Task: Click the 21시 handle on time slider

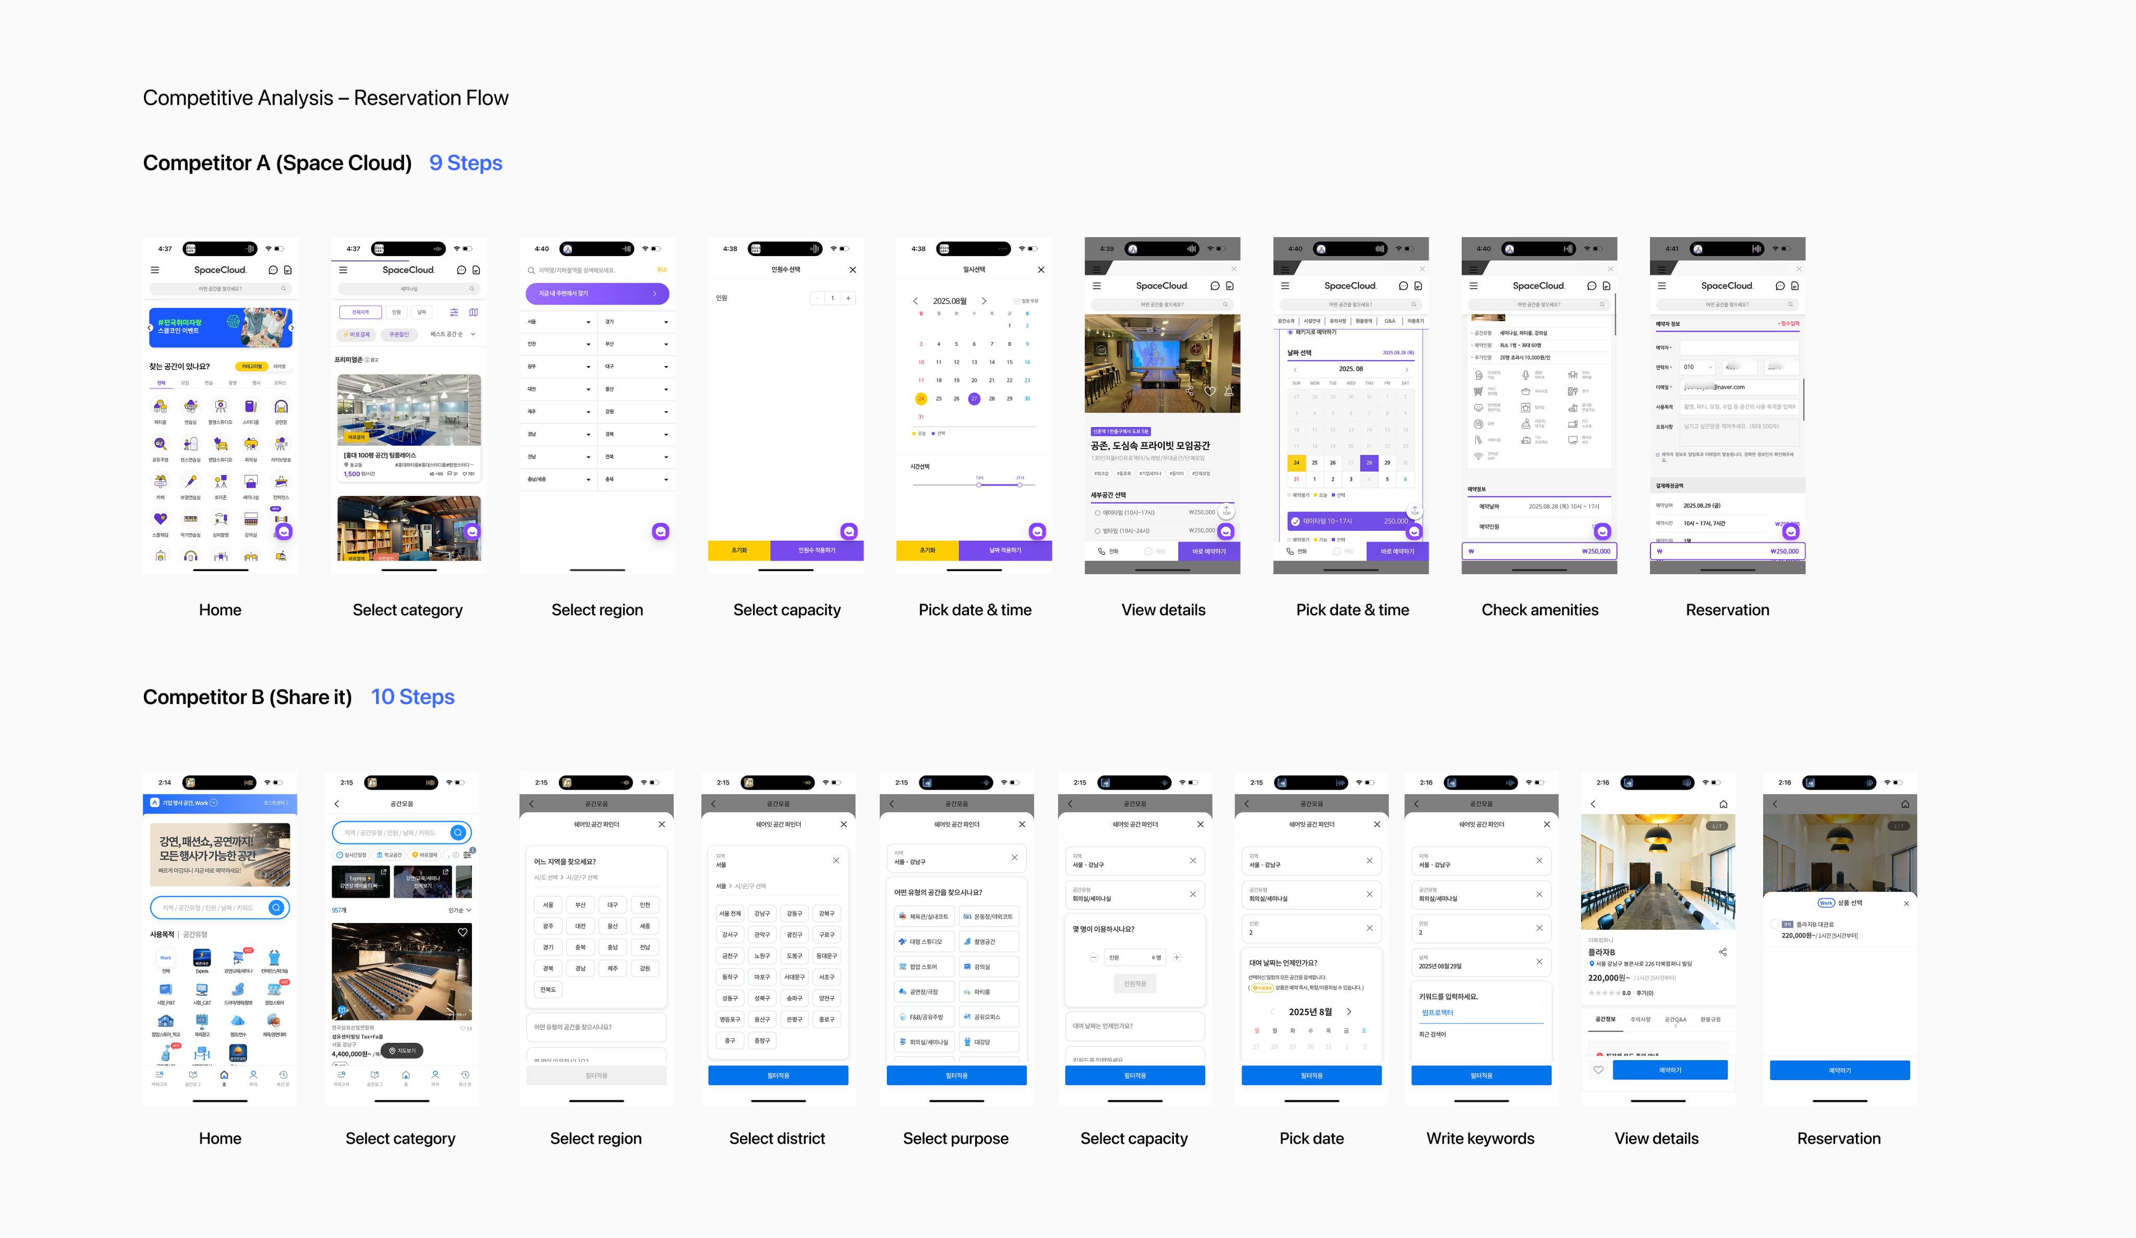Action: (1020, 484)
